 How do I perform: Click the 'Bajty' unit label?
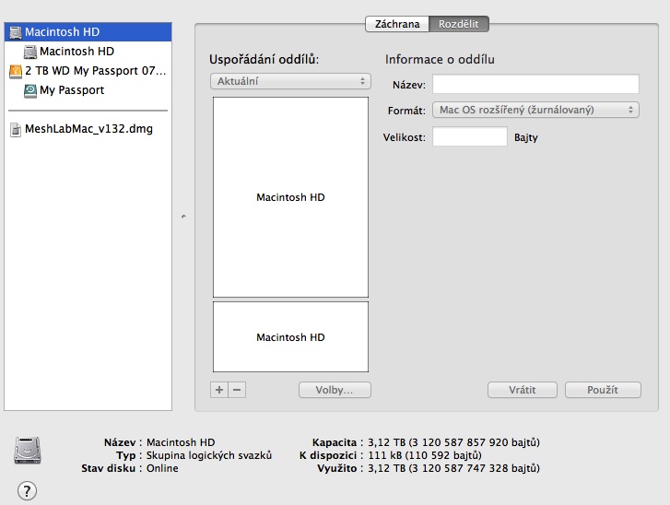(526, 137)
